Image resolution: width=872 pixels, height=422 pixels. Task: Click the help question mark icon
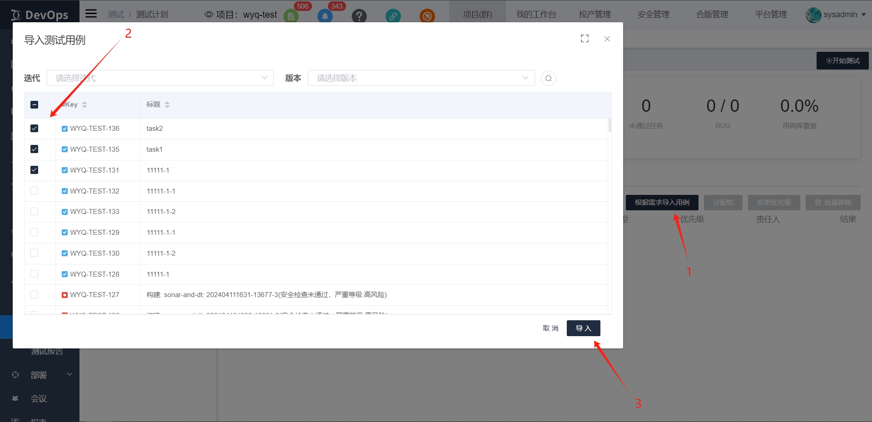(359, 16)
